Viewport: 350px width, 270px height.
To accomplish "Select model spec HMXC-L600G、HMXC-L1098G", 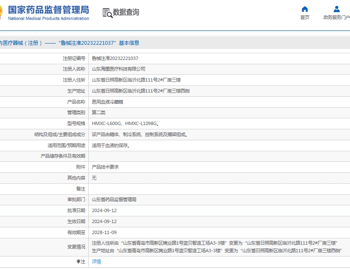I will pos(125,123).
